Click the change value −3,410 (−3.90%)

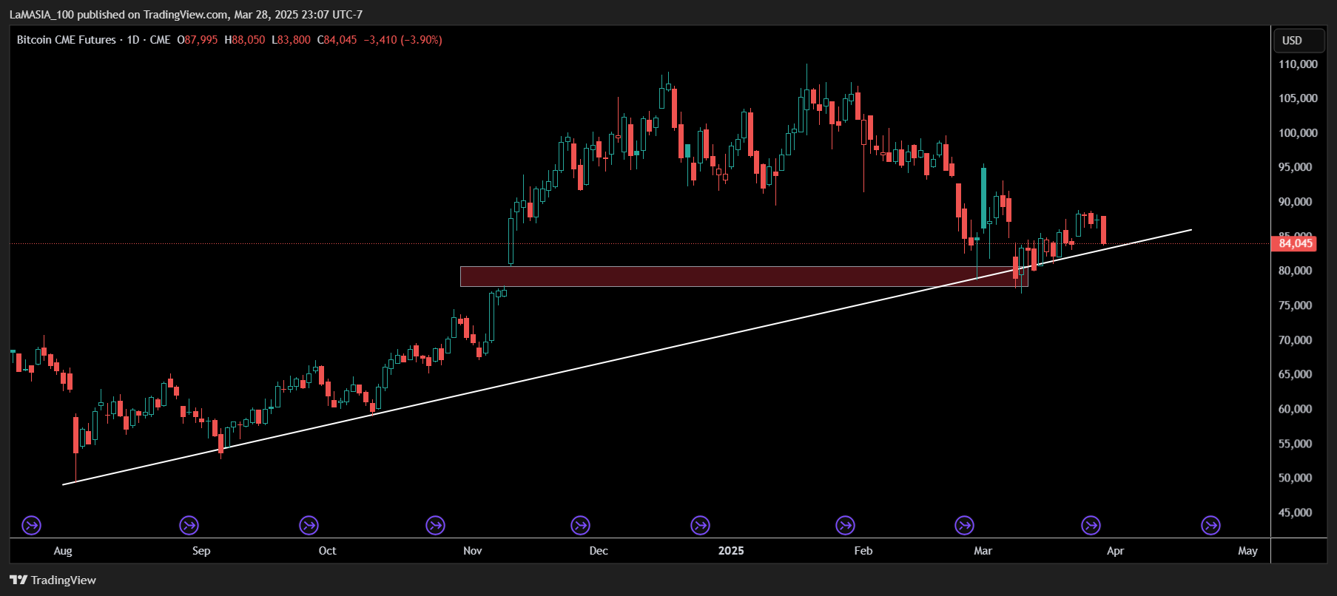[x=403, y=40]
